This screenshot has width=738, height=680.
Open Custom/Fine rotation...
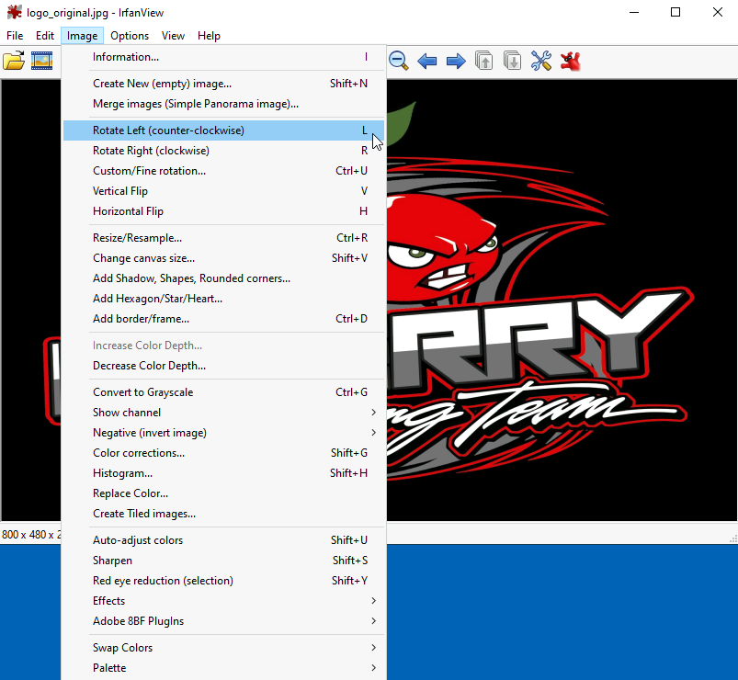223,171
